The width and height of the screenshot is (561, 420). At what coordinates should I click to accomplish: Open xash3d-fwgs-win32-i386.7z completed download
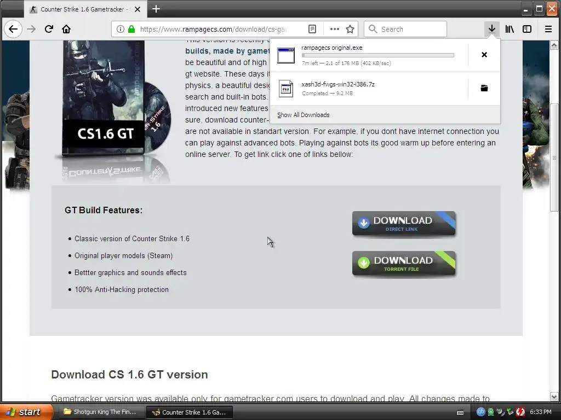pos(369,89)
